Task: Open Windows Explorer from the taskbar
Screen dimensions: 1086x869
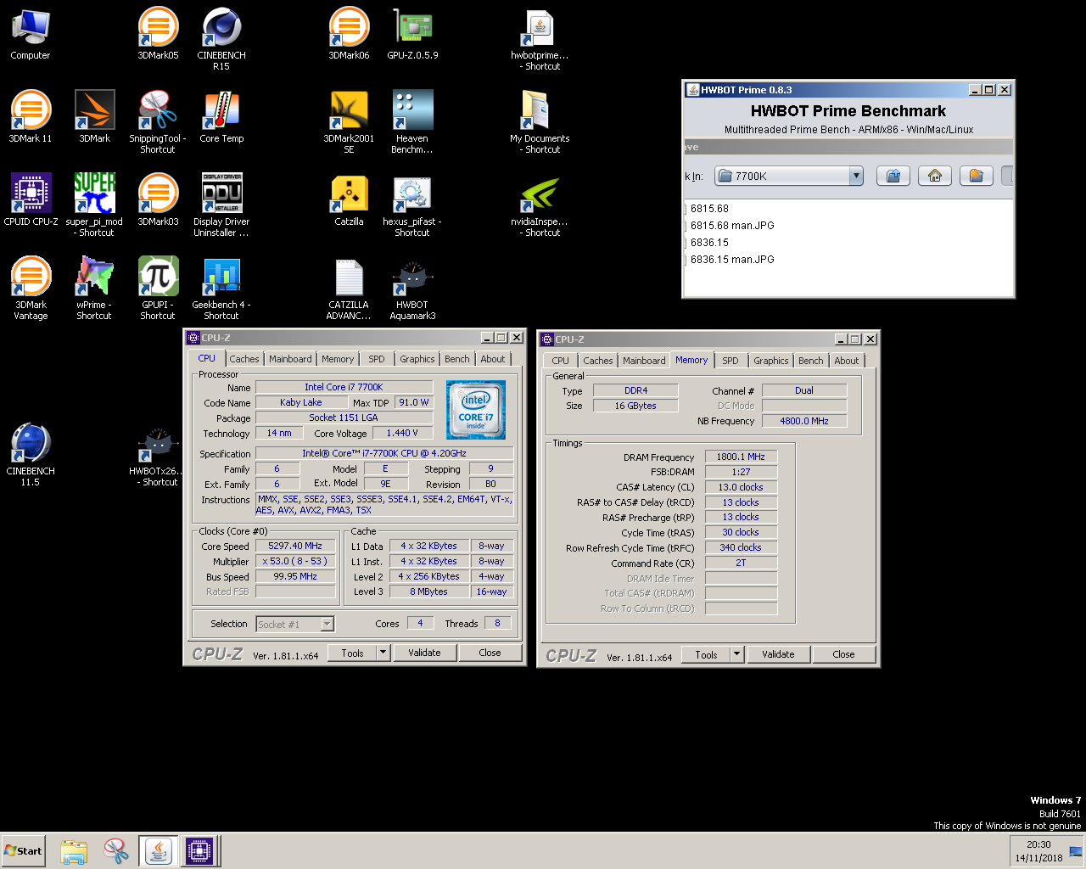Action: (x=74, y=851)
